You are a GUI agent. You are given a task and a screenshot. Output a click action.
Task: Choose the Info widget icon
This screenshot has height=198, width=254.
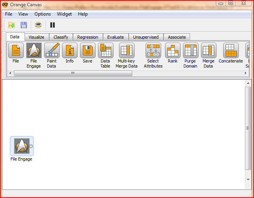(x=70, y=50)
